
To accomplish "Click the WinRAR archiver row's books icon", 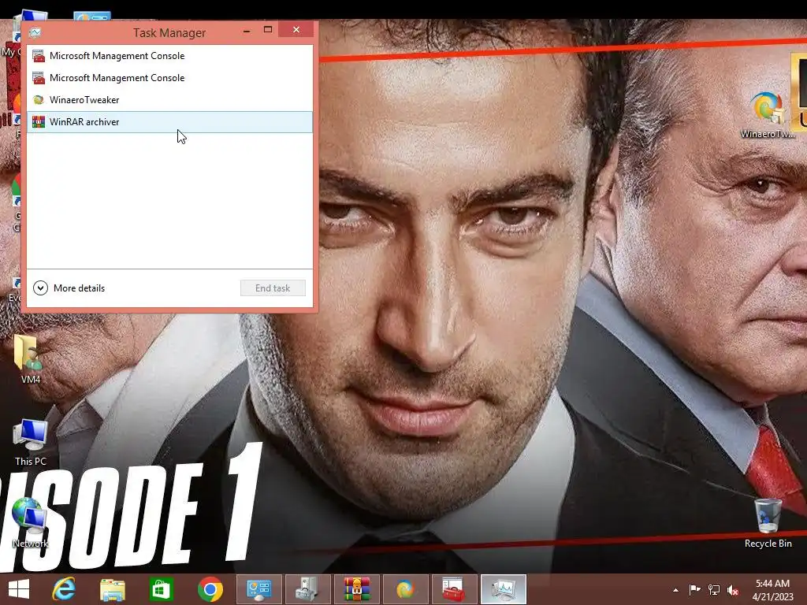I will [38, 122].
